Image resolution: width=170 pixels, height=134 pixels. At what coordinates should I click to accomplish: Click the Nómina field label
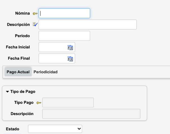[22, 14]
